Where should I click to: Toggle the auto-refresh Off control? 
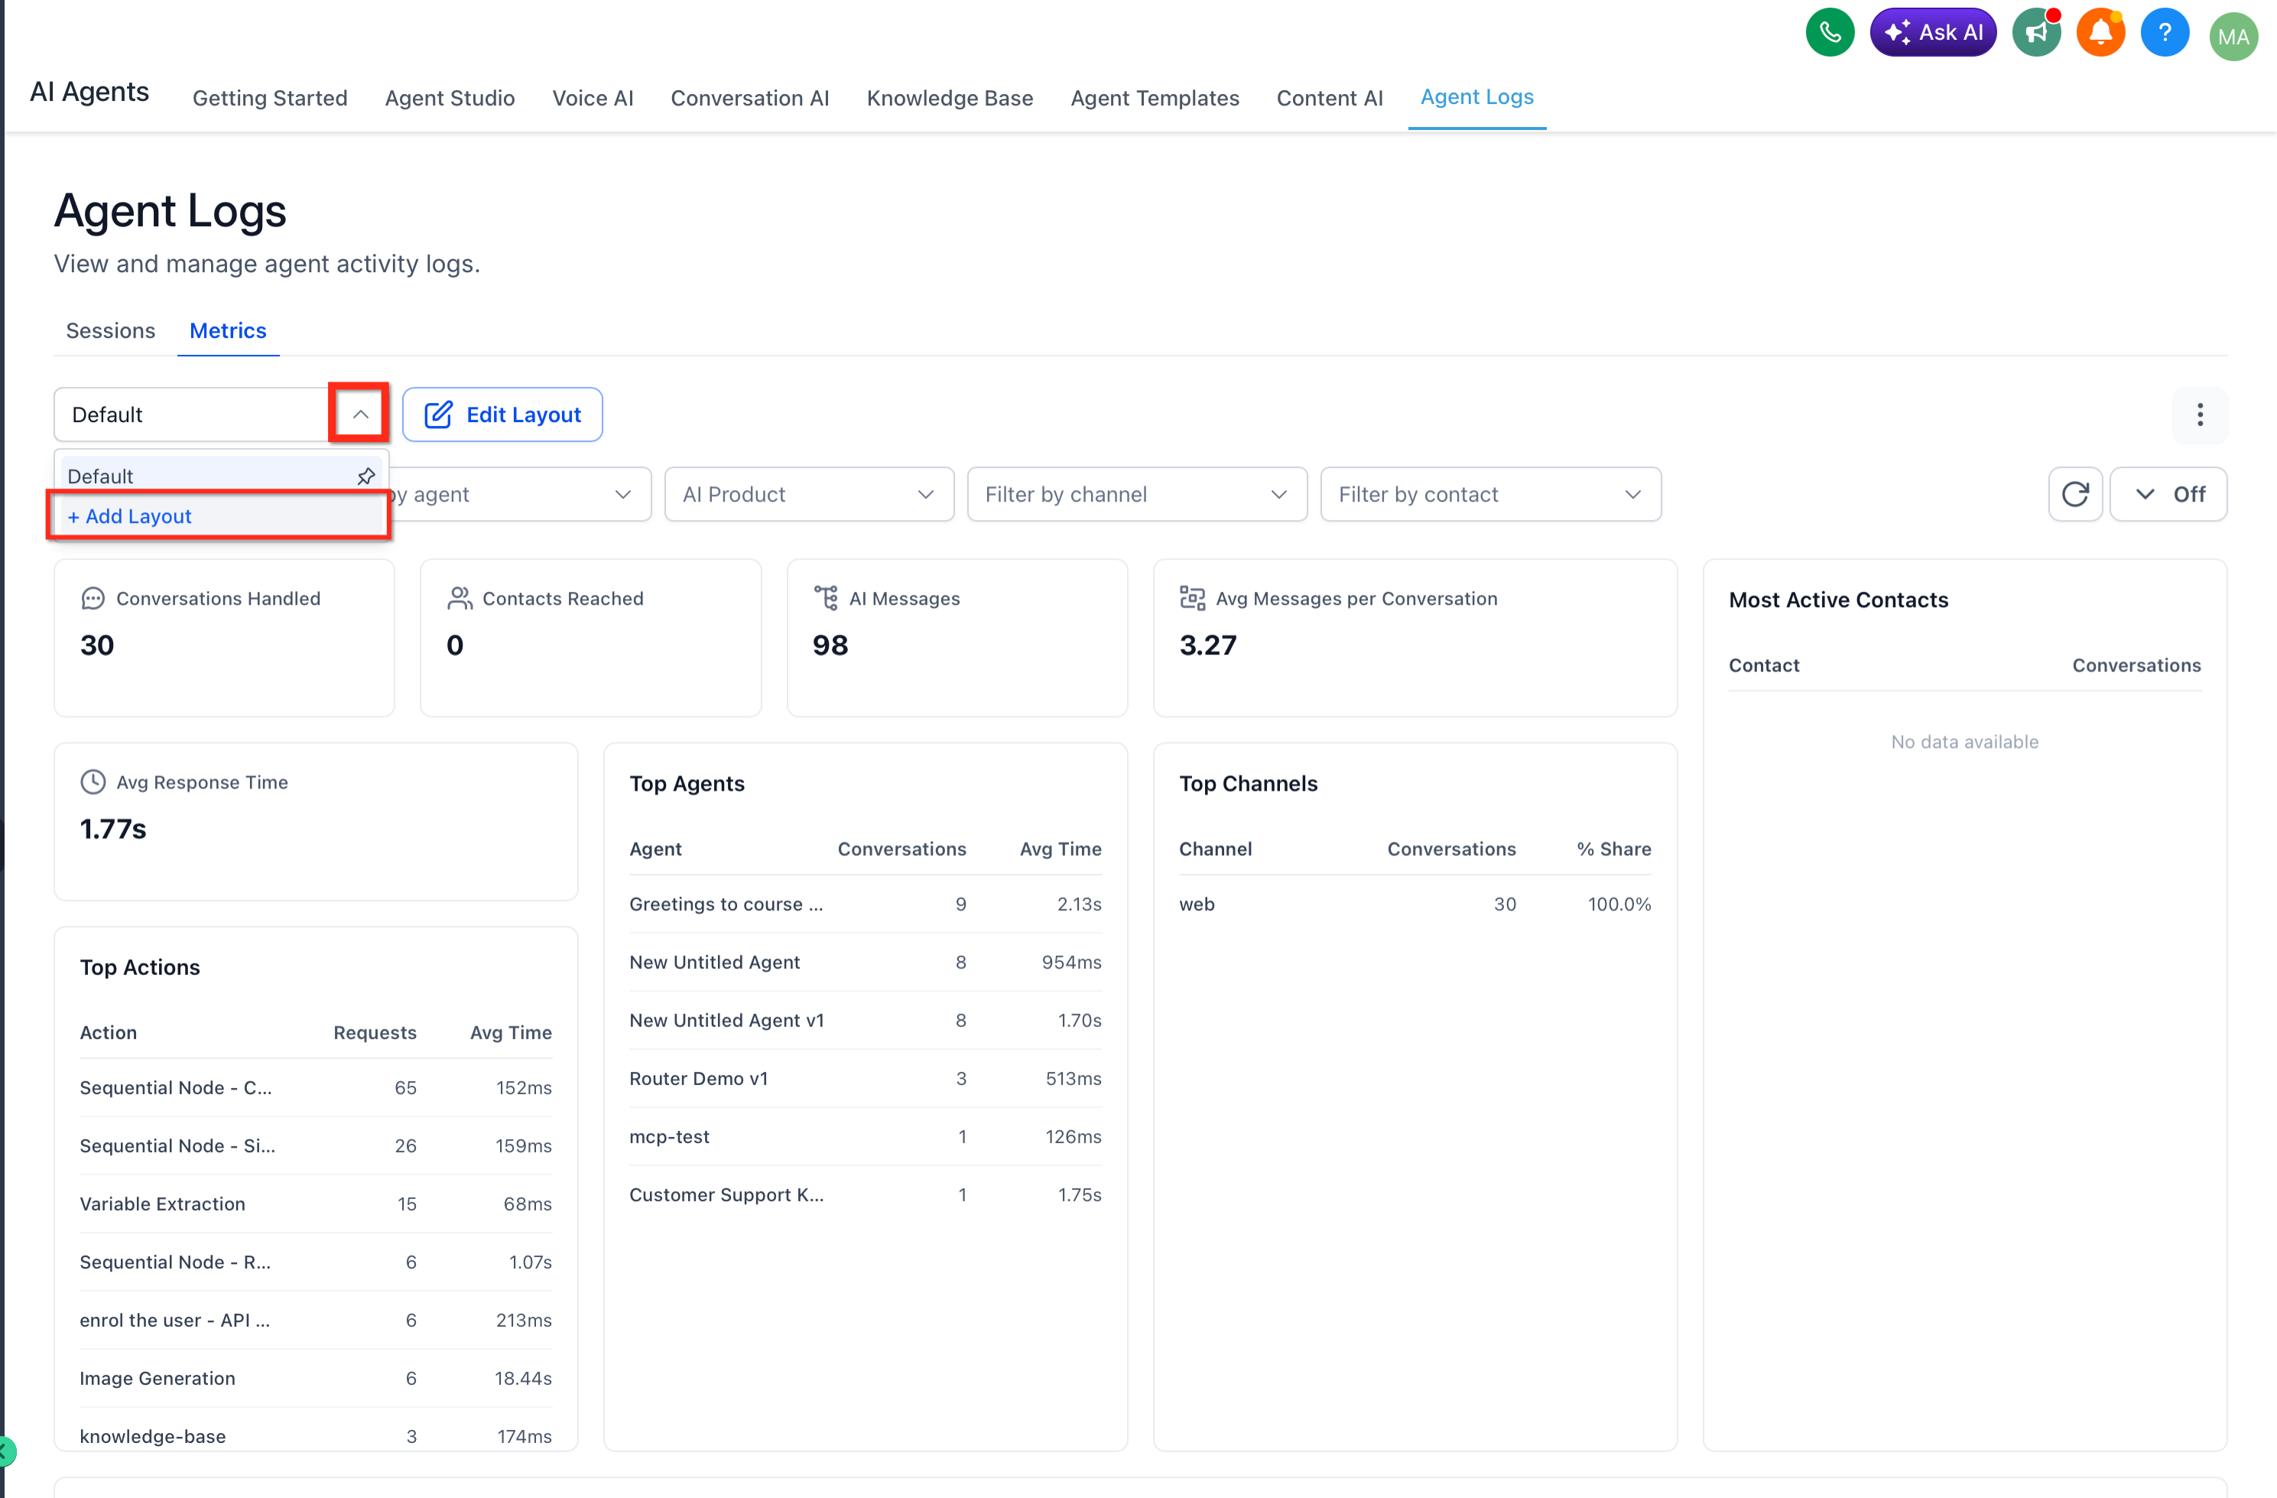2169,495
